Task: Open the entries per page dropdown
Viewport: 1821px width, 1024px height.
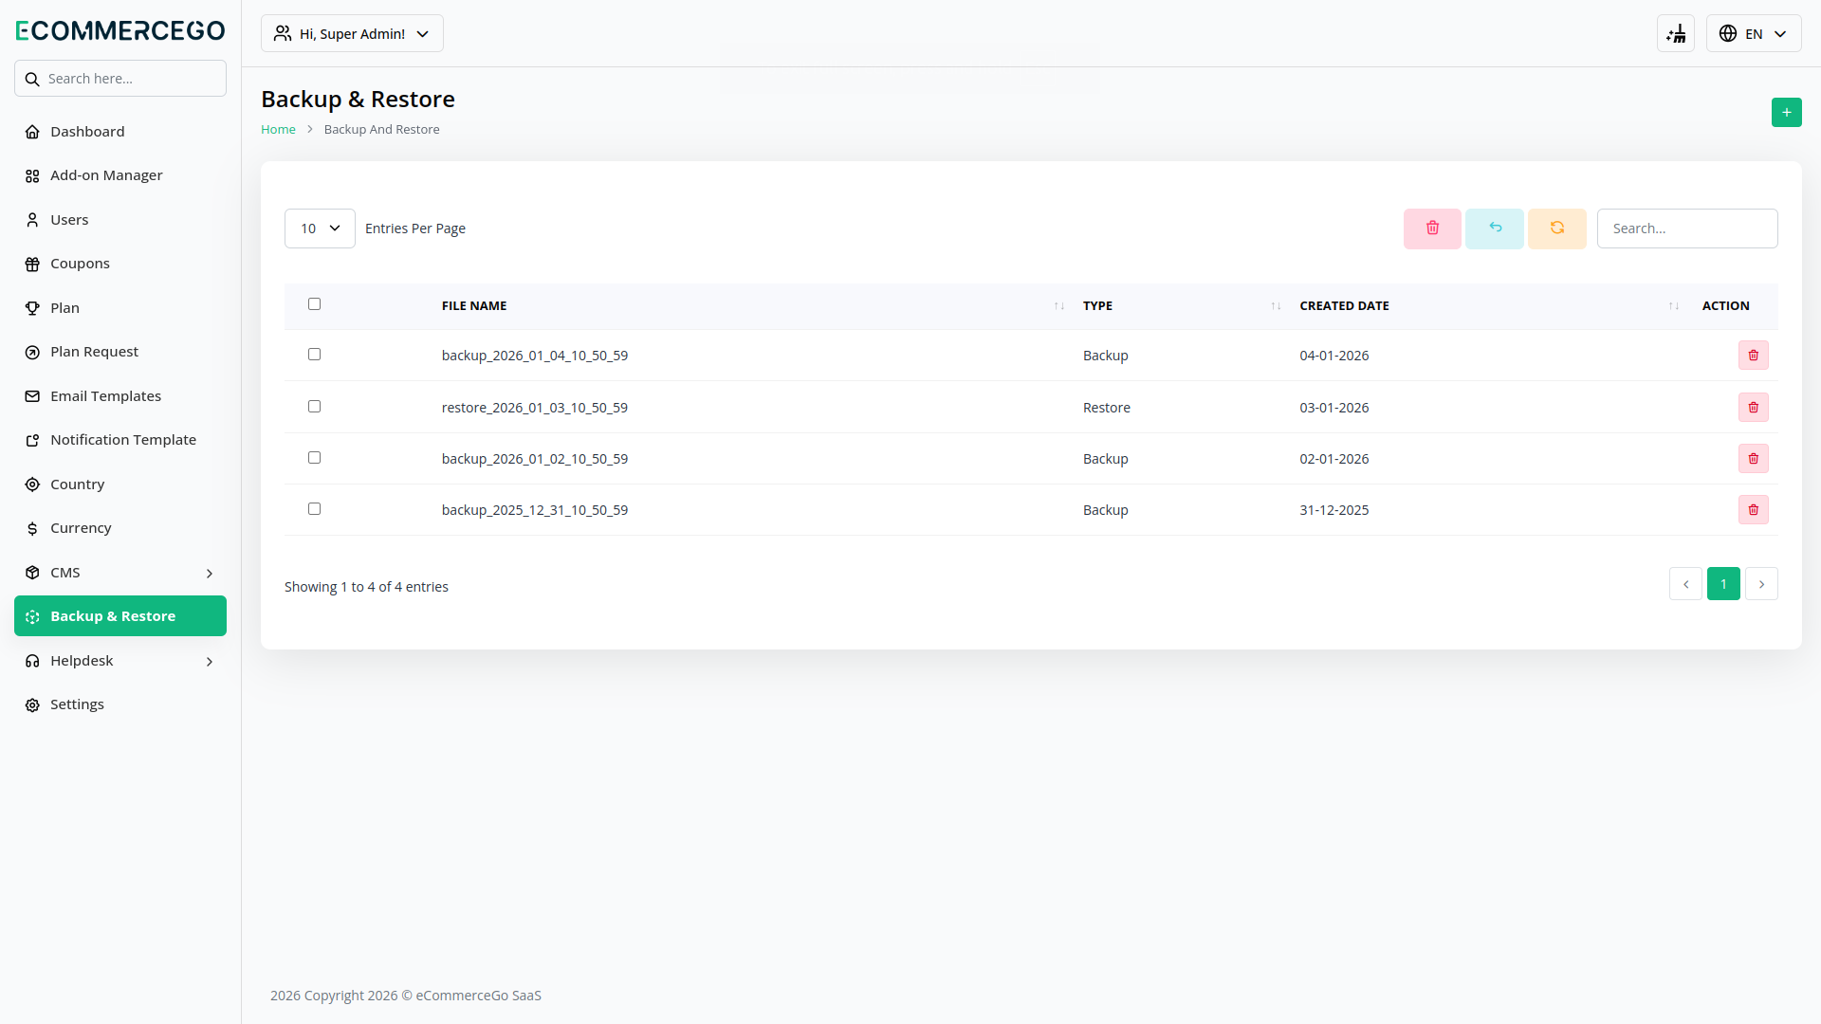Action: [x=320, y=229]
